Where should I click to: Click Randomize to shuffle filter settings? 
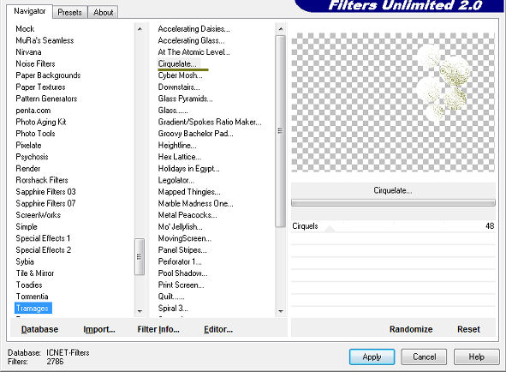411,329
